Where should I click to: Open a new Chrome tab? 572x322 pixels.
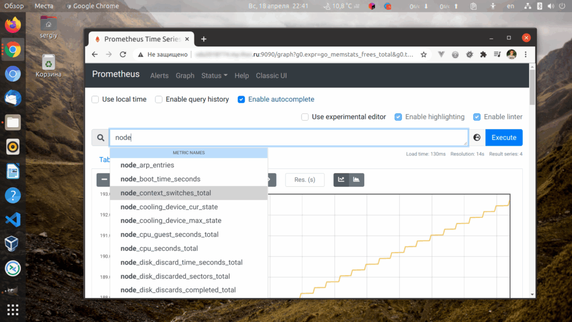(203, 39)
